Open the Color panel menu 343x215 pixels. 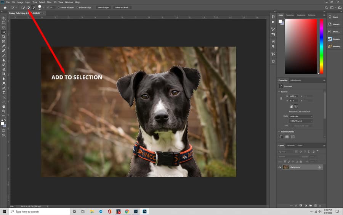(x=324, y=15)
